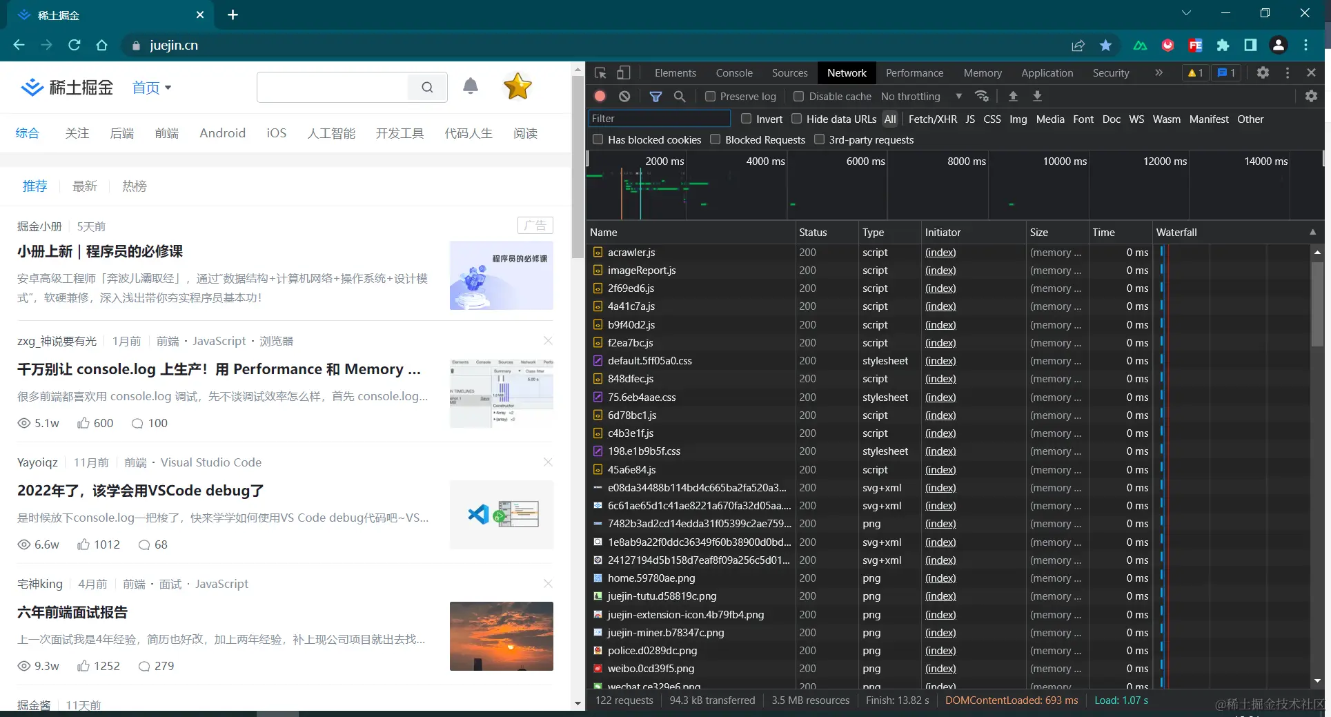Open the extensions puzzle icon
The width and height of the screenshot is (1331, 717).
[1223, 45]
